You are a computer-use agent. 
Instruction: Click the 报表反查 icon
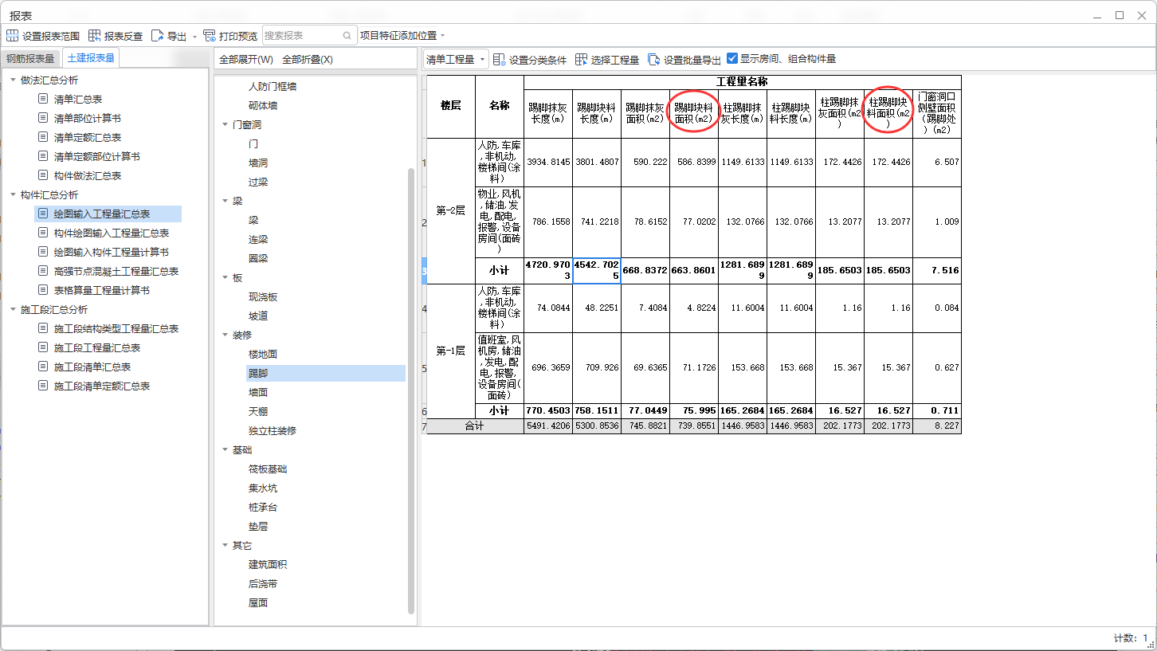coord(95,36)
